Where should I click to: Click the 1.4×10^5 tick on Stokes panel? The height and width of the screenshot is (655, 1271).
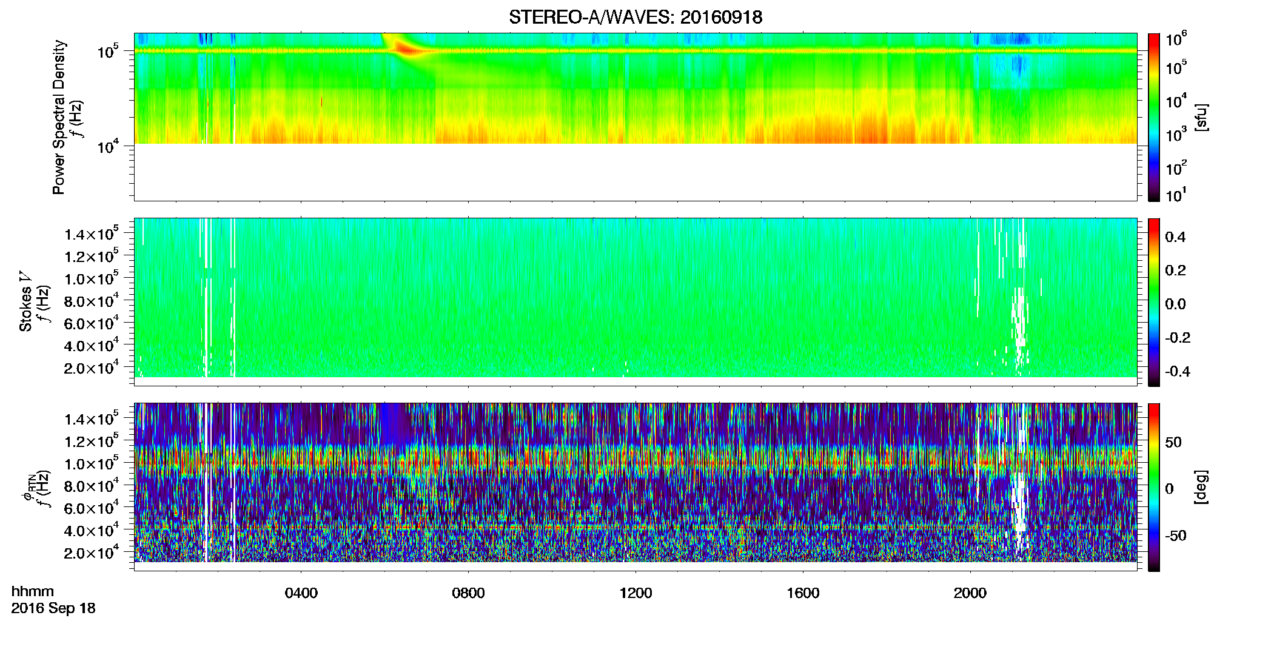[x=91, y=233]
